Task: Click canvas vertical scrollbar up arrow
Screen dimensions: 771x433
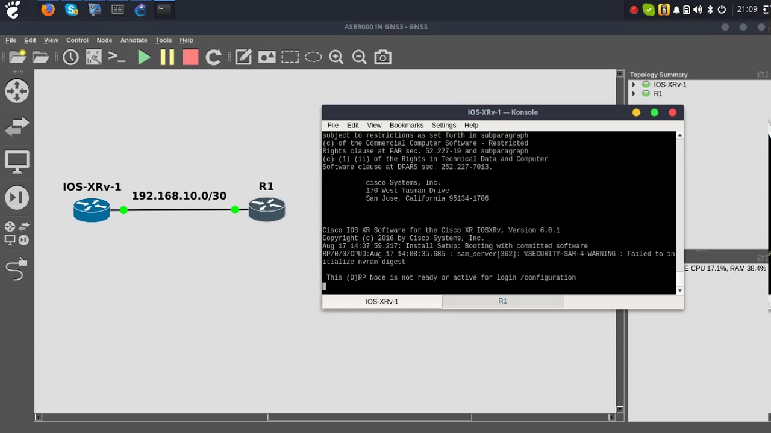Action: pos(620,73)
